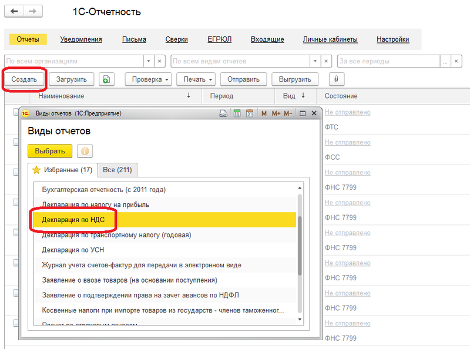Viewport: 470px width, 349px height.
Task: Click the report list scroll up arrow
Action: point(300,187)
